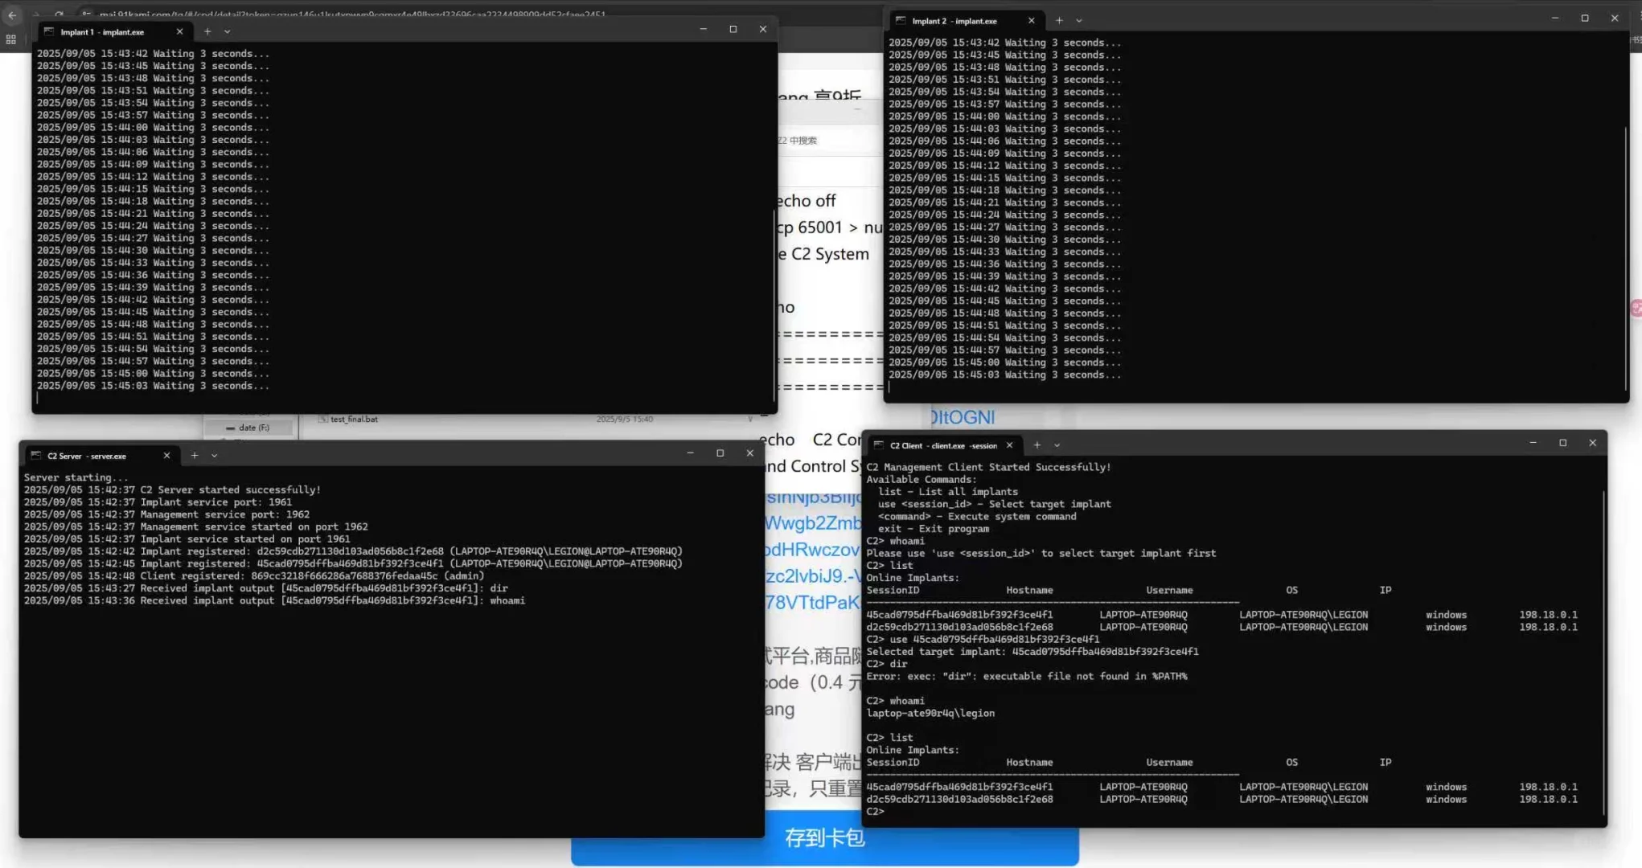Click the C2 Client window scrollbar
The height and width of the screenshot is (868, 1642).
pyautogui.click(x=1603, y=651)
